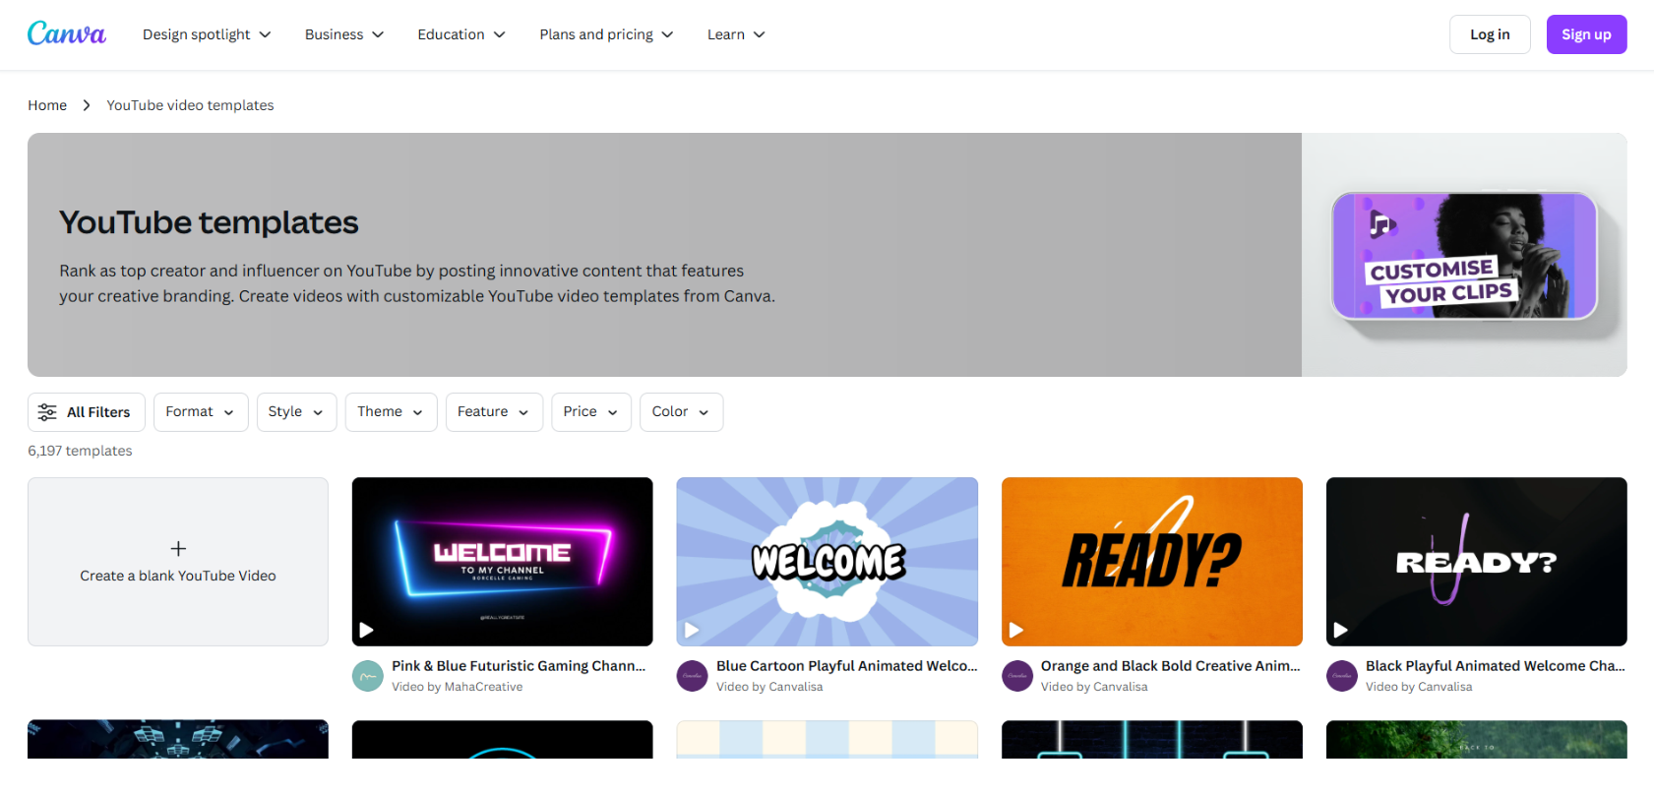
Task: Expand the Learn menu
Action: tap(736, 34)
